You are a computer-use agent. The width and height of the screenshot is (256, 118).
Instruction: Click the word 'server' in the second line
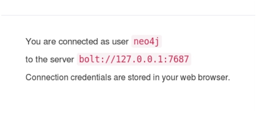click(62, 59)
